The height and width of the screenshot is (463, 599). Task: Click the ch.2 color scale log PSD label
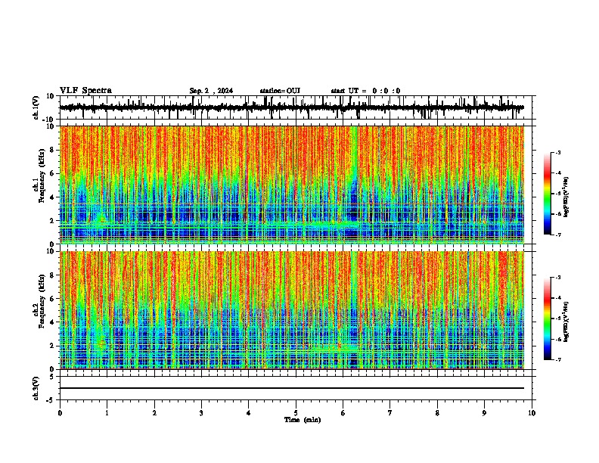pyautogui.click(x=566, y=322)
